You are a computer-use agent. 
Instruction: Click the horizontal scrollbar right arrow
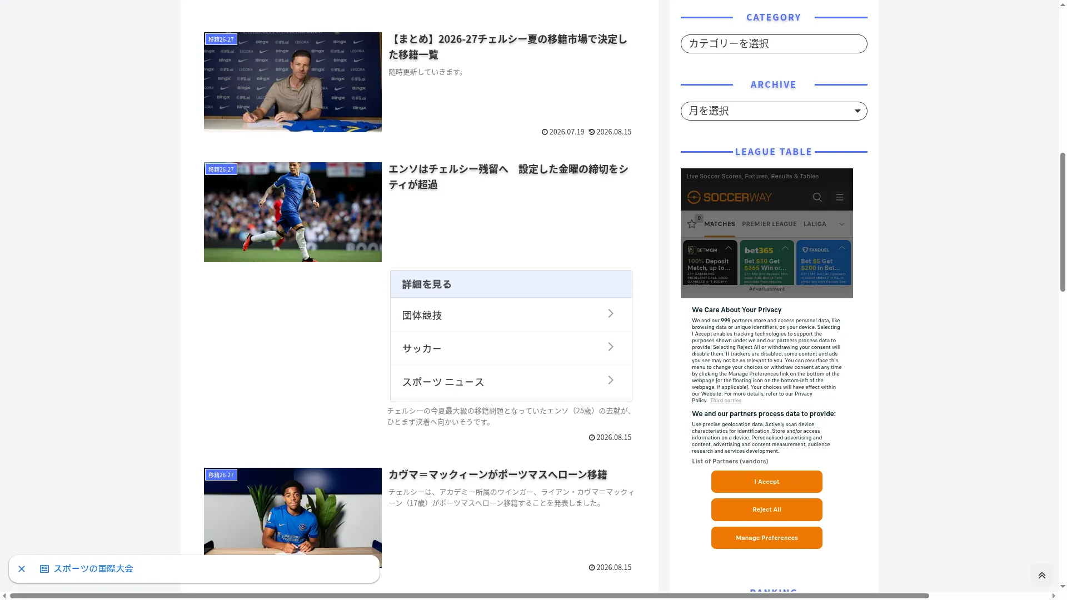pos(1054,596)
